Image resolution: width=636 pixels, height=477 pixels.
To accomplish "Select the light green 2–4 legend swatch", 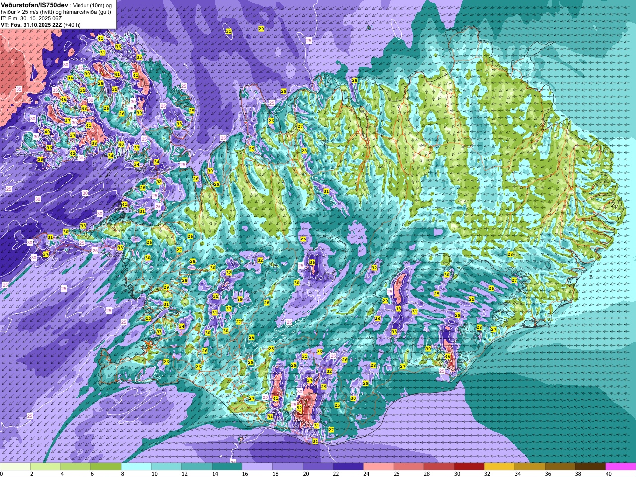I will tap(46, 467).
